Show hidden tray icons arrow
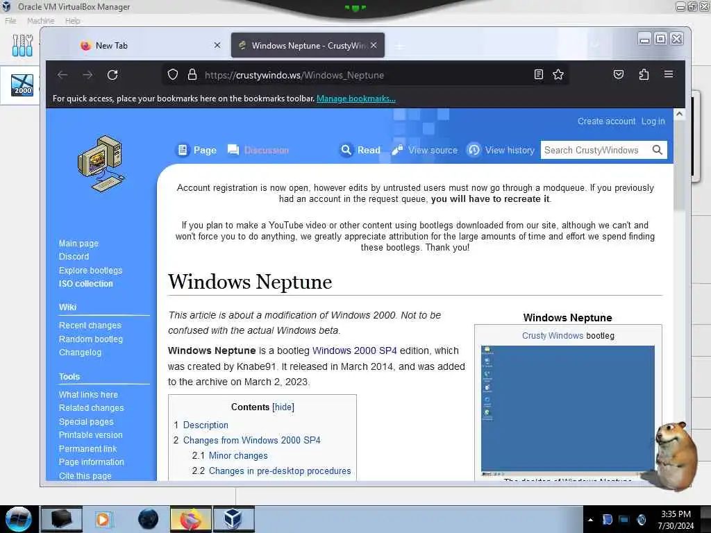 [x=590, y=520]
